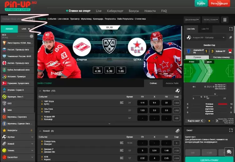235x162 pixels.
Task: Choose the 500 stake preset
Action: 193,153
